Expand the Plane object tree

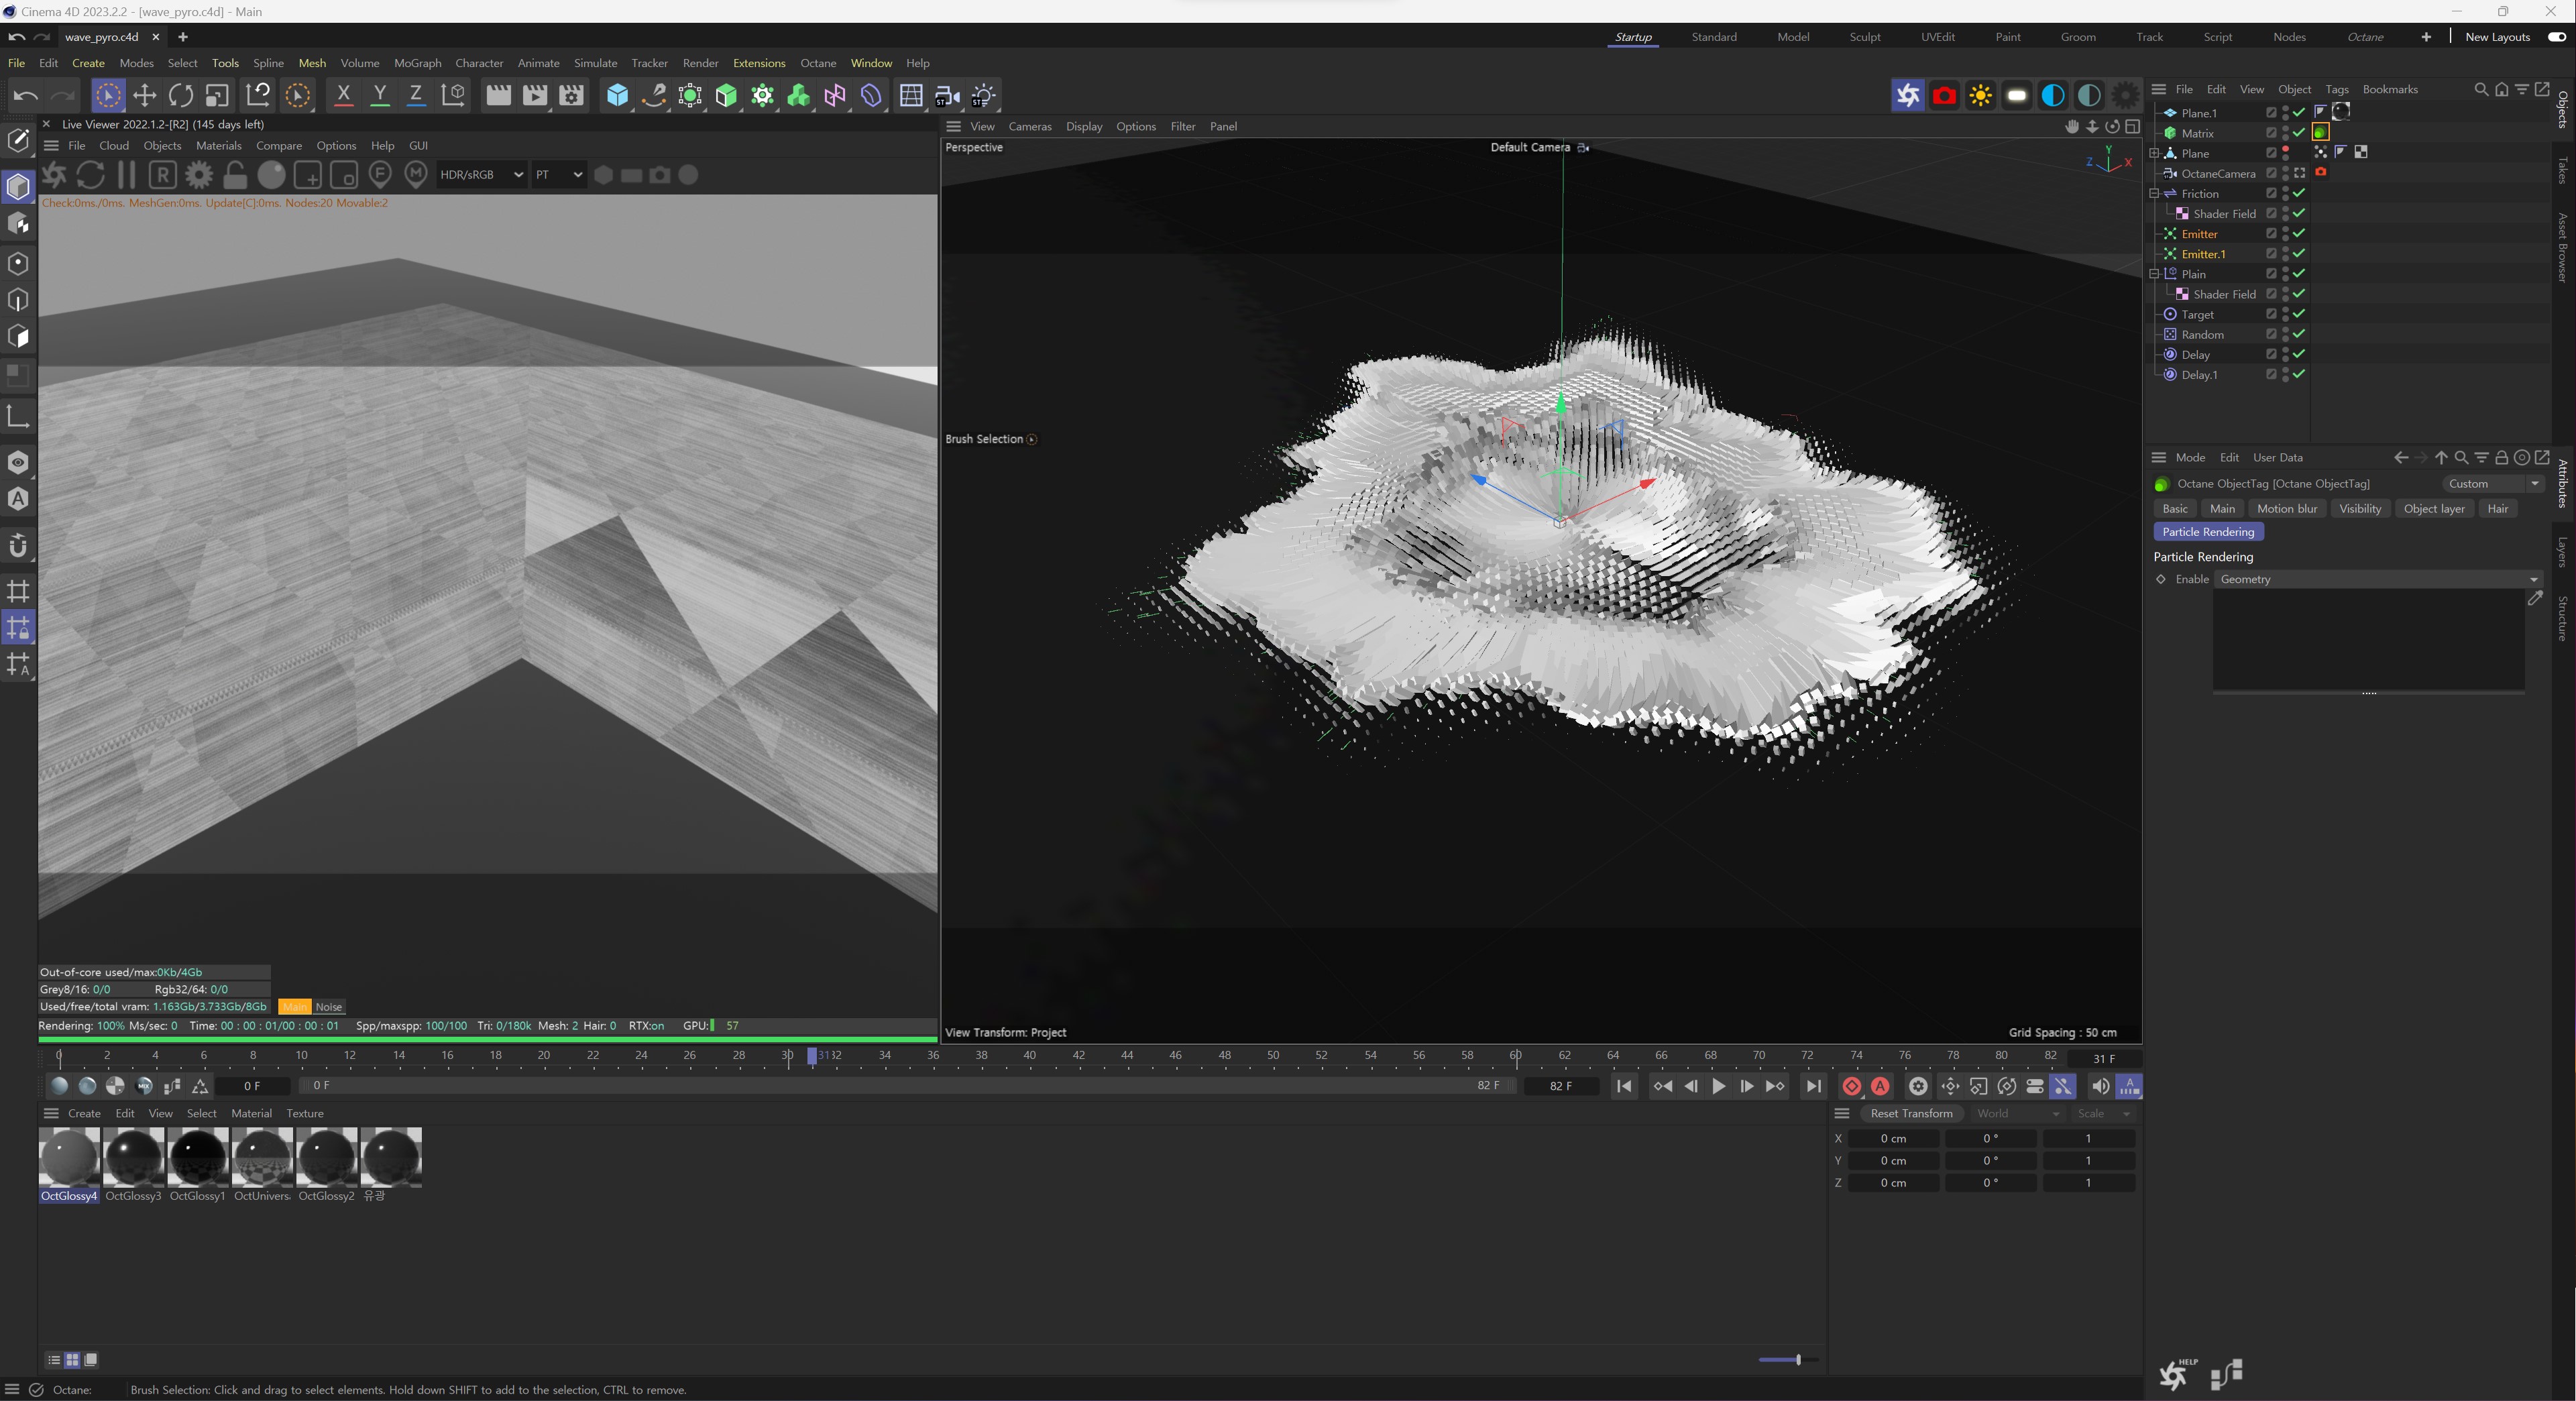(x=2154, y=153)
